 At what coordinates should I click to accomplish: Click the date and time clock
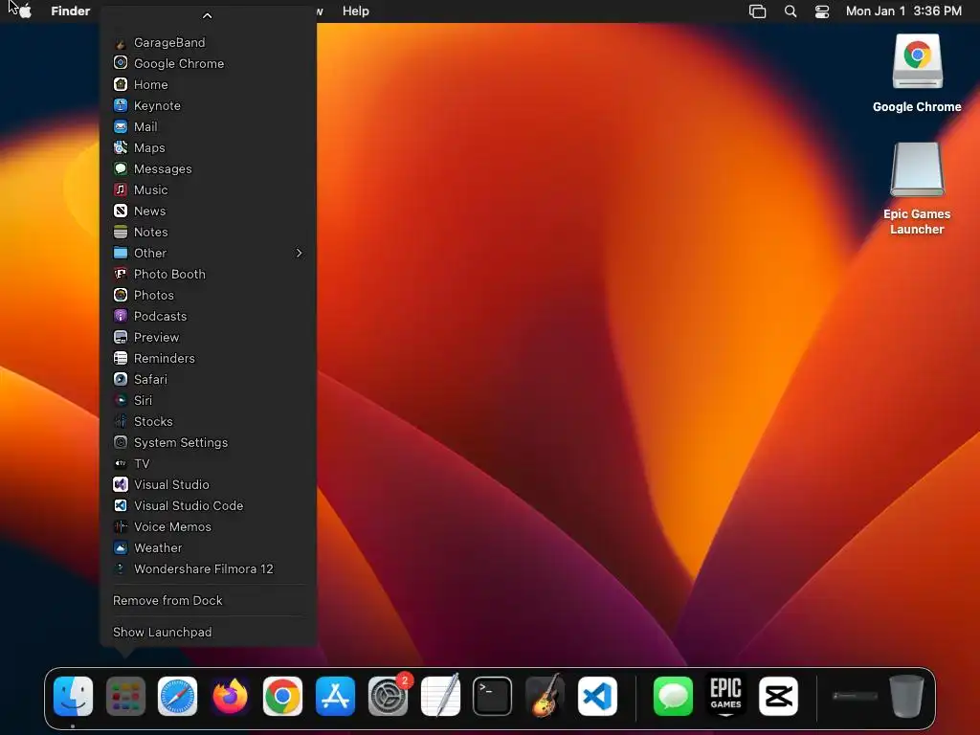click(903, 11)
